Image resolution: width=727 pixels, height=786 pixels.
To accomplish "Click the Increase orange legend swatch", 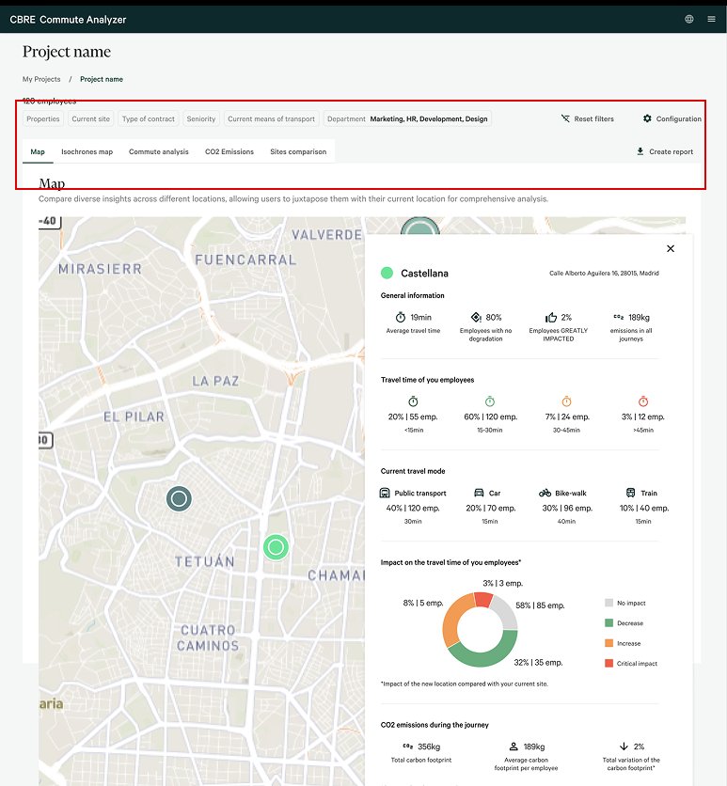I will coord(609,643).
